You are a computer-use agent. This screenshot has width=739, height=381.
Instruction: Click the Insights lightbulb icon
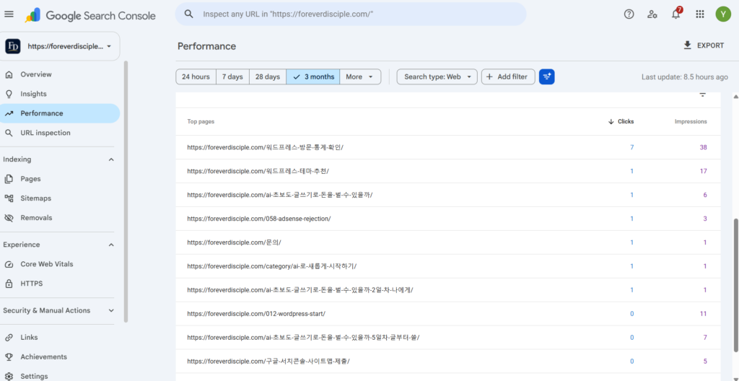click(x=9, y=94)
